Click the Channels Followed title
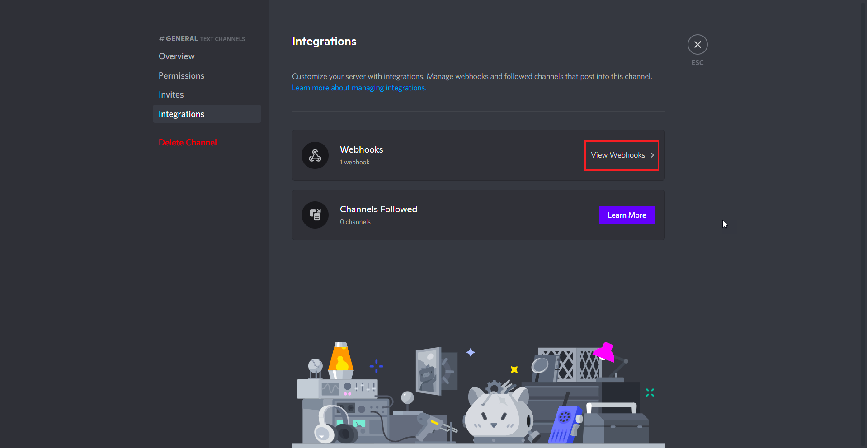 [x=378, y=210]
